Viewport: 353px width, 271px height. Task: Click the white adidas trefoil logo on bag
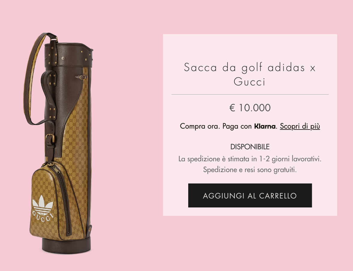point(43,205)
